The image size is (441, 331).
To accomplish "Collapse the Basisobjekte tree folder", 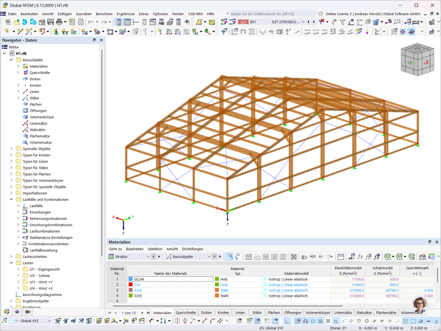I will click(11, 59).
